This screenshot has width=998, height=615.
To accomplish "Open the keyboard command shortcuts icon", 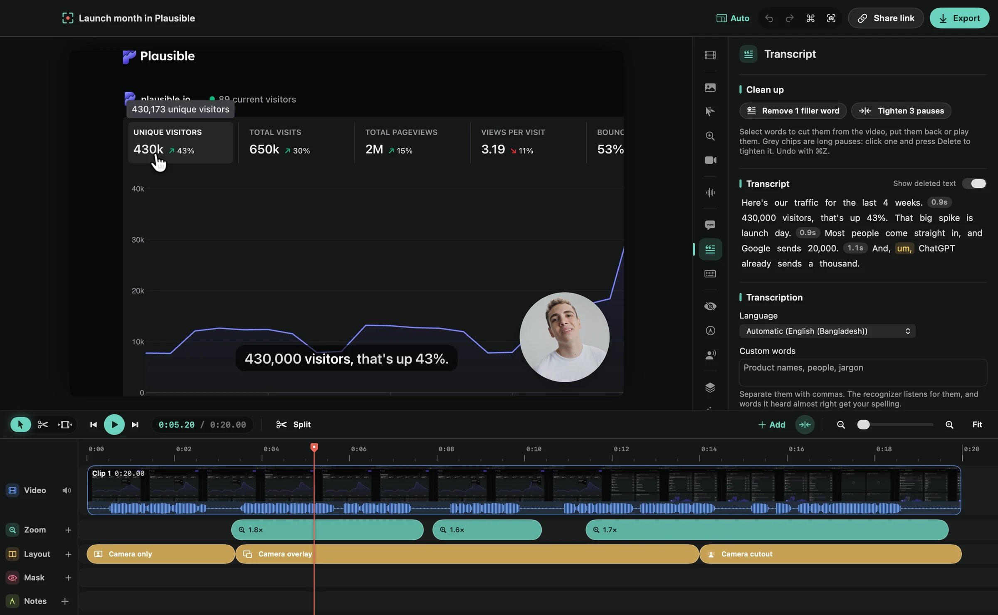I will point(810,18).
